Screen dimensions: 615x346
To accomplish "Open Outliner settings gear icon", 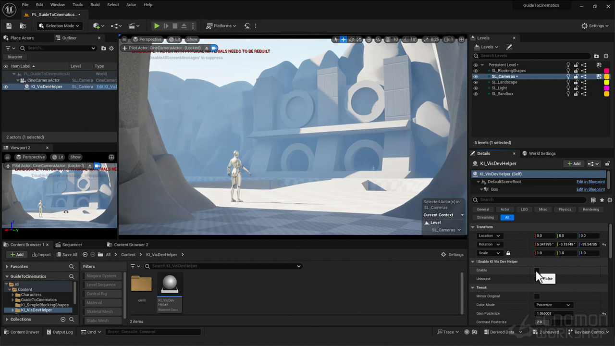I will click(x=111, y=48).
